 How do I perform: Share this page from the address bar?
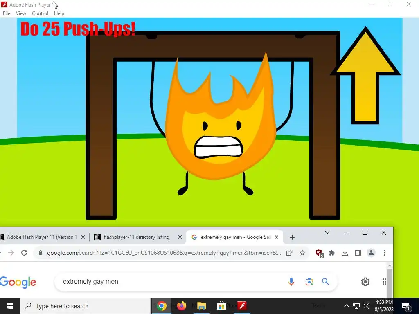point(289,253)
